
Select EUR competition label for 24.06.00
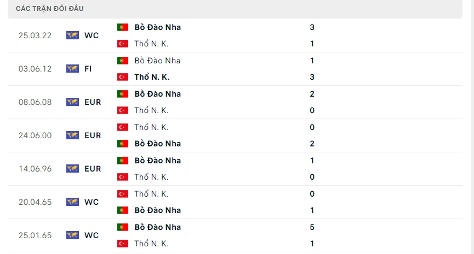coord(93,135)
